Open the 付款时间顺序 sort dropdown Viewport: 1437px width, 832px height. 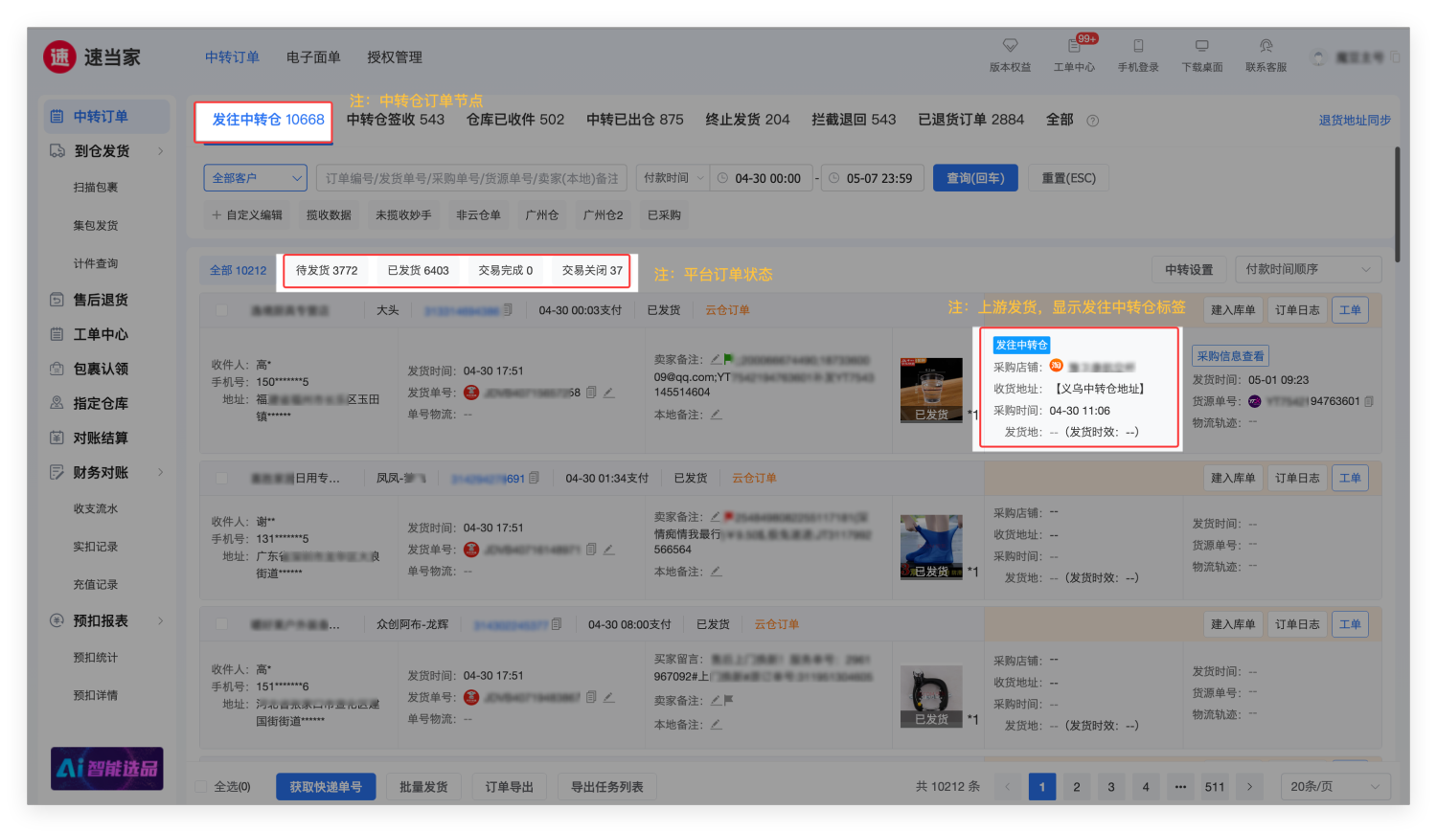tap(1308, 270)
